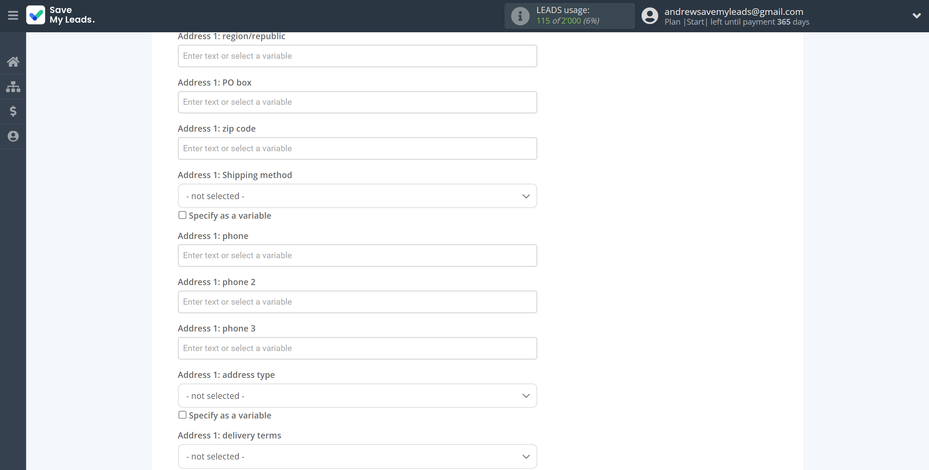929x470 pixels.
Task: Tick Specify as a variable under address type
Action: [x=183, y=415]
